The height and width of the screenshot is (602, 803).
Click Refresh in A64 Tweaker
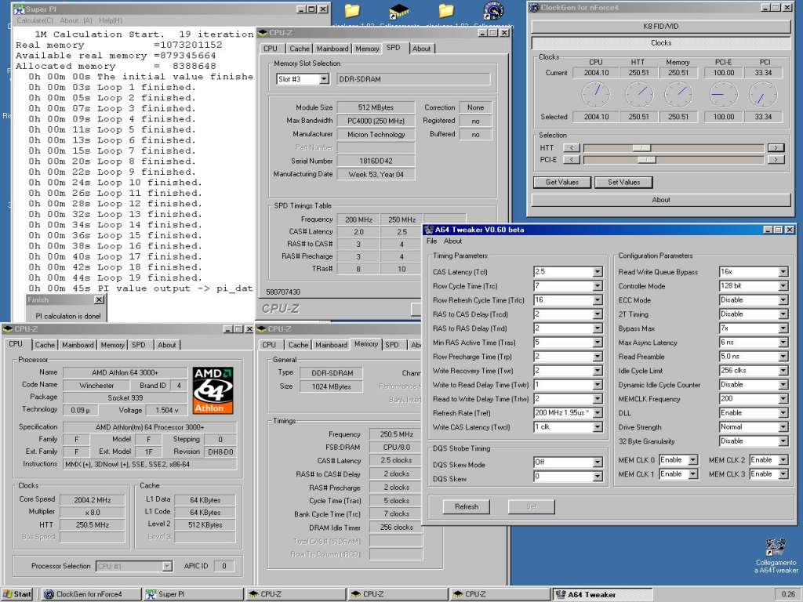[x=467, y=507]
